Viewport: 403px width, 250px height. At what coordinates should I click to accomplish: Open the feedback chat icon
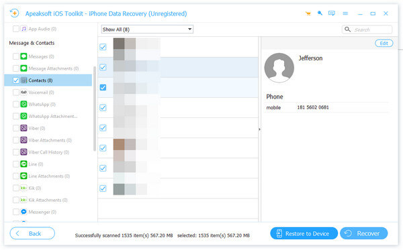(332, 13)
